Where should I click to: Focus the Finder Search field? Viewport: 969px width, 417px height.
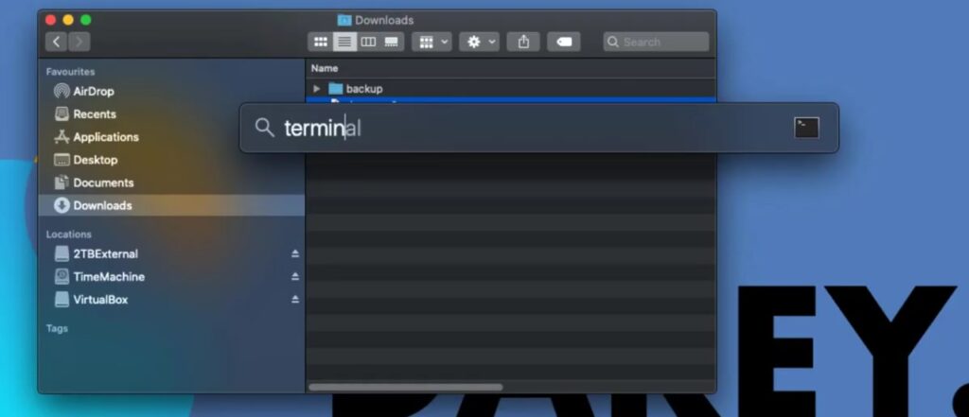pyautogui.click(x=656, y=42)
